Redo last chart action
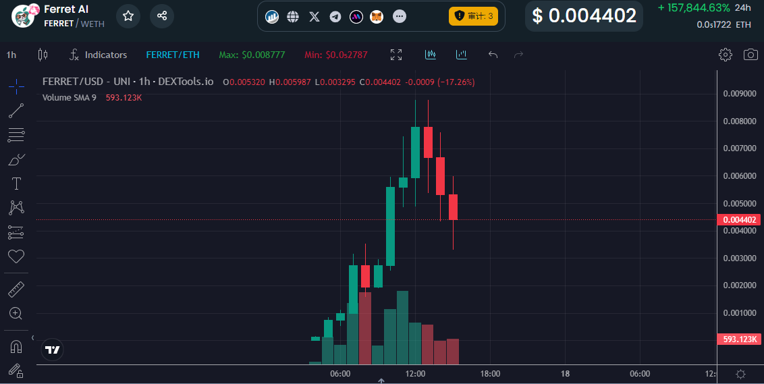This screenshot has height=384, width=764. [518, 55]
